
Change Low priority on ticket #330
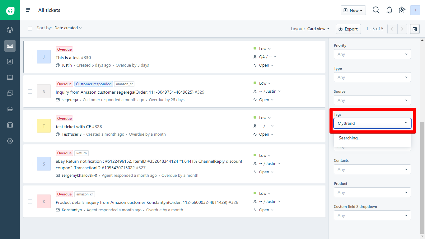262,49
